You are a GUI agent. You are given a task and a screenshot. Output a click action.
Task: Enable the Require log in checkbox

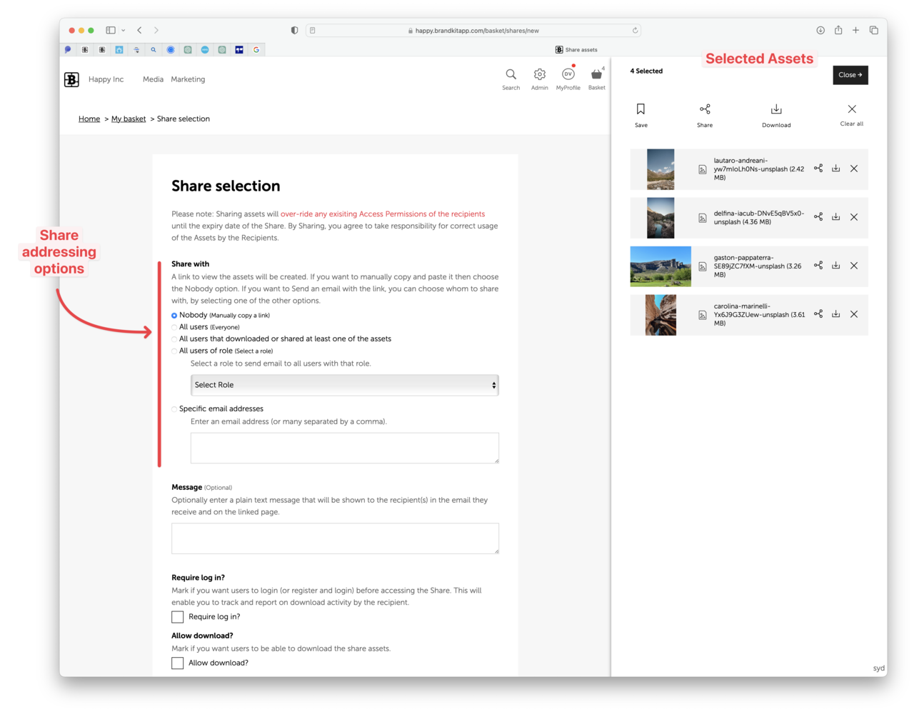tap(177, 616)
